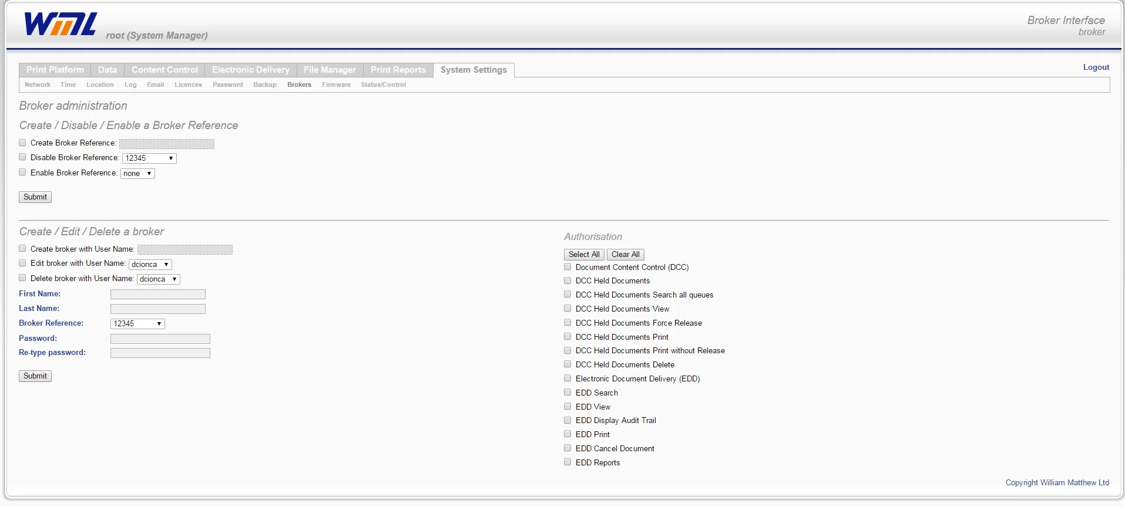1125x507 pixels.
Task: Open Network settings submenu
Action: (x=38, y=84)
